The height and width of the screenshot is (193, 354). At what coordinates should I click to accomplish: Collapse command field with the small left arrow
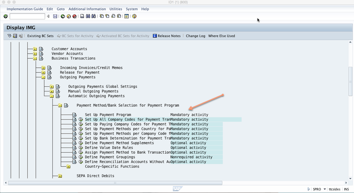pyautogui.click(x=48, y=16)
